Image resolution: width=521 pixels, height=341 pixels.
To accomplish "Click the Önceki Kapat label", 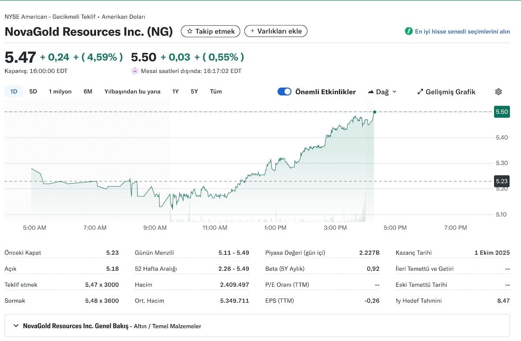I will point(23,252).
